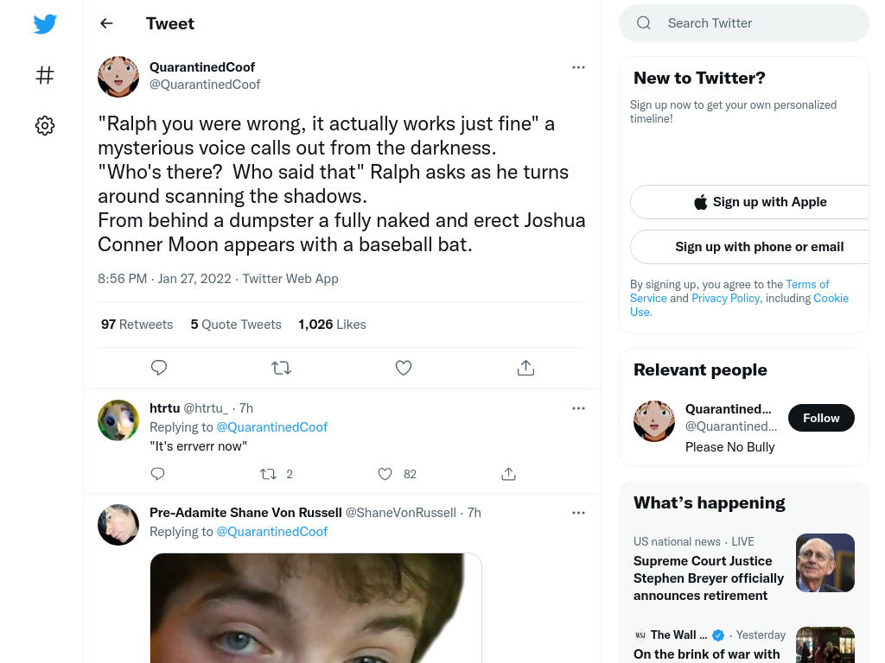
Task: View the 5 Quote Tweets
Action: click(236, 325)
